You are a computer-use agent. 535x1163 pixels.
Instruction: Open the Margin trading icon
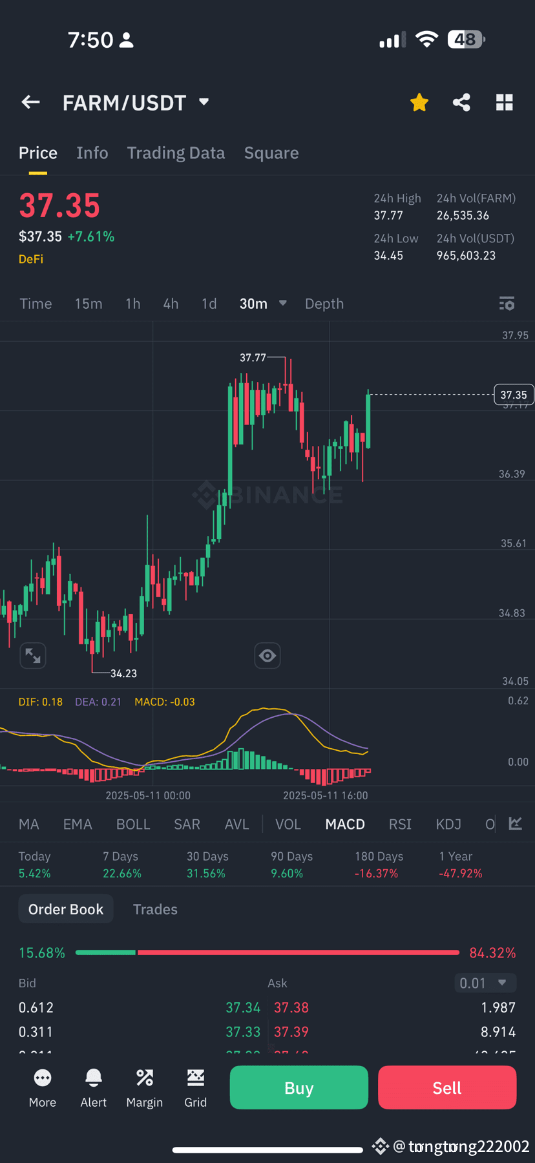145,1088
